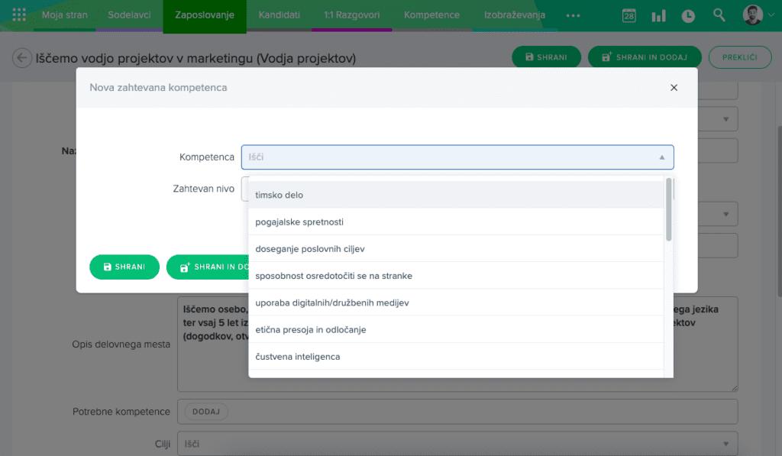
Task: Open the app grid menu icon
Action: (19, 15)
